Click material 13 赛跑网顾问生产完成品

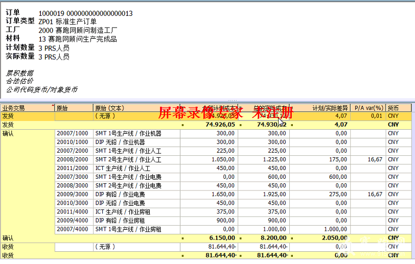pyautogui.click(x=78, y=39)
